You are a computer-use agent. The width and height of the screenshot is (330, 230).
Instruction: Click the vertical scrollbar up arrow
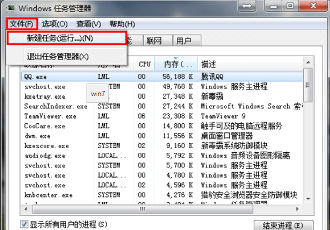pyautogui.click(x=308, y=62)
